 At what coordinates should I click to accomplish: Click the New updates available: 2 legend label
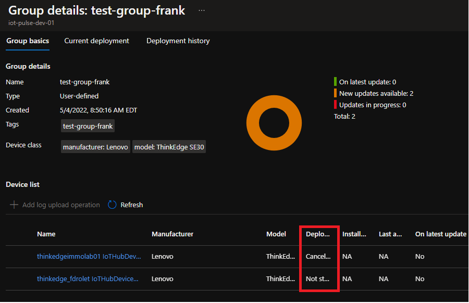pos(377,94)
